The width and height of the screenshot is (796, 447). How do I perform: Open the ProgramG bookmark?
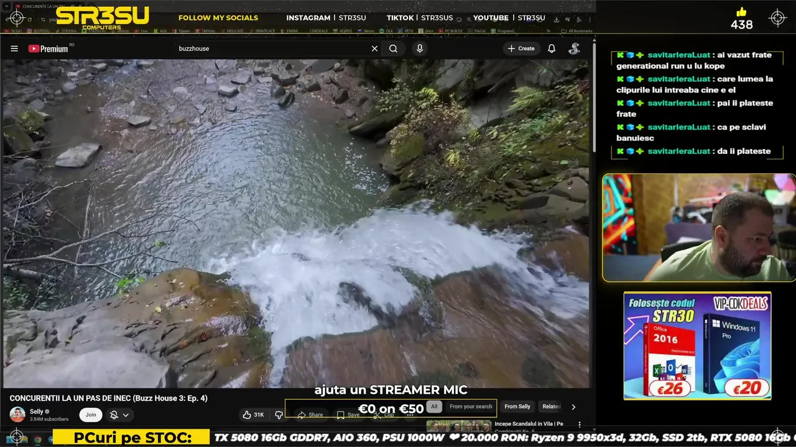click(x=502, y=30)
